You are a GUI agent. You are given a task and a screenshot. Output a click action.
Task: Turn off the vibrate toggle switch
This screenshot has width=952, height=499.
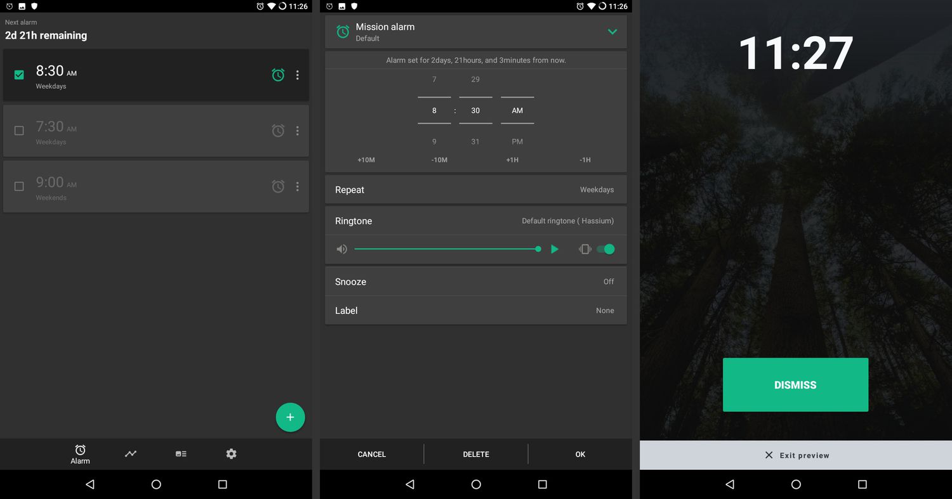point(606,249)
